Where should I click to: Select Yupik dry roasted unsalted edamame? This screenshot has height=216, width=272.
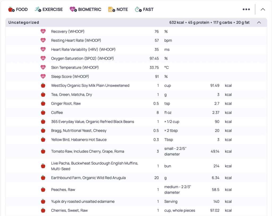pyautogui.click(x=83, y=201)
